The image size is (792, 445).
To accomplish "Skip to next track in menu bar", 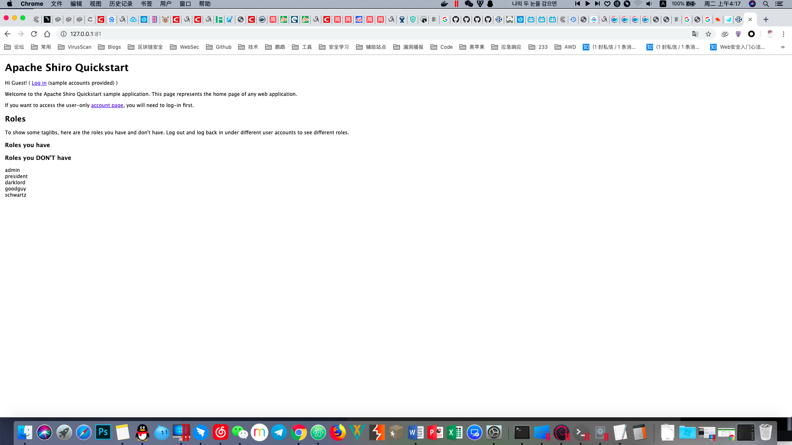I will point(597,4).
